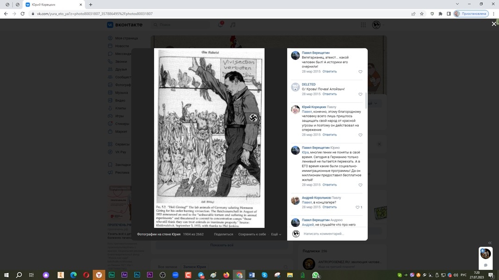Open Photoshop from the taskbar
Viewport: 499px width, 280px height.
[137, 275]
